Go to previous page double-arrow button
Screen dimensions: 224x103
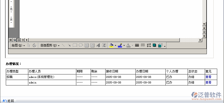click(x=204, y=28)
